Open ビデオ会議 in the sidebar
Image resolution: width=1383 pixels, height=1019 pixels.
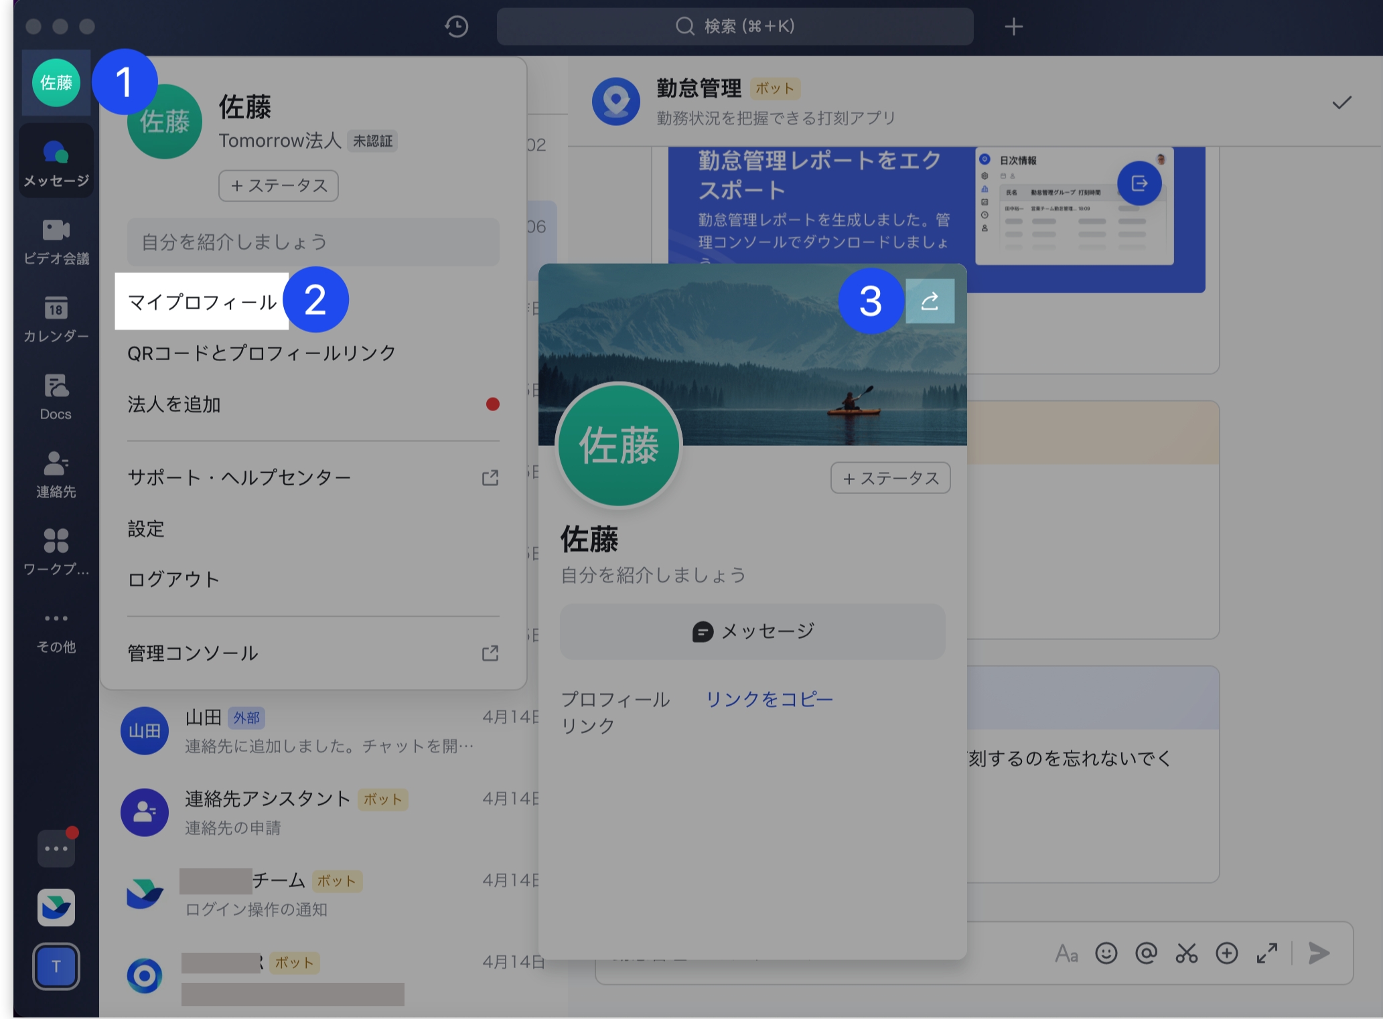coord(56,241)
